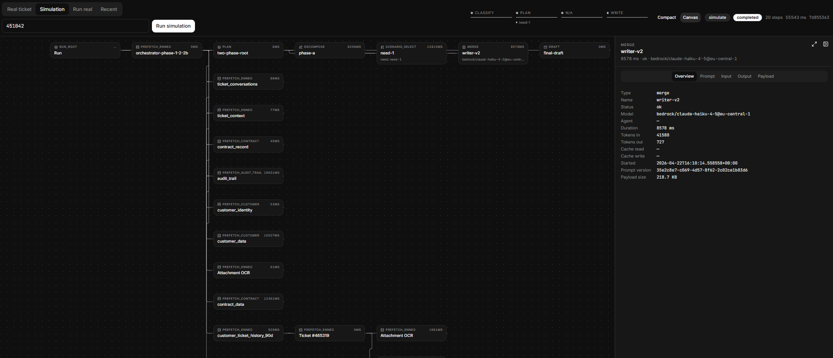
Task: Click the need-1 sub-step under PLAN
Action: (x=523, y=22)
